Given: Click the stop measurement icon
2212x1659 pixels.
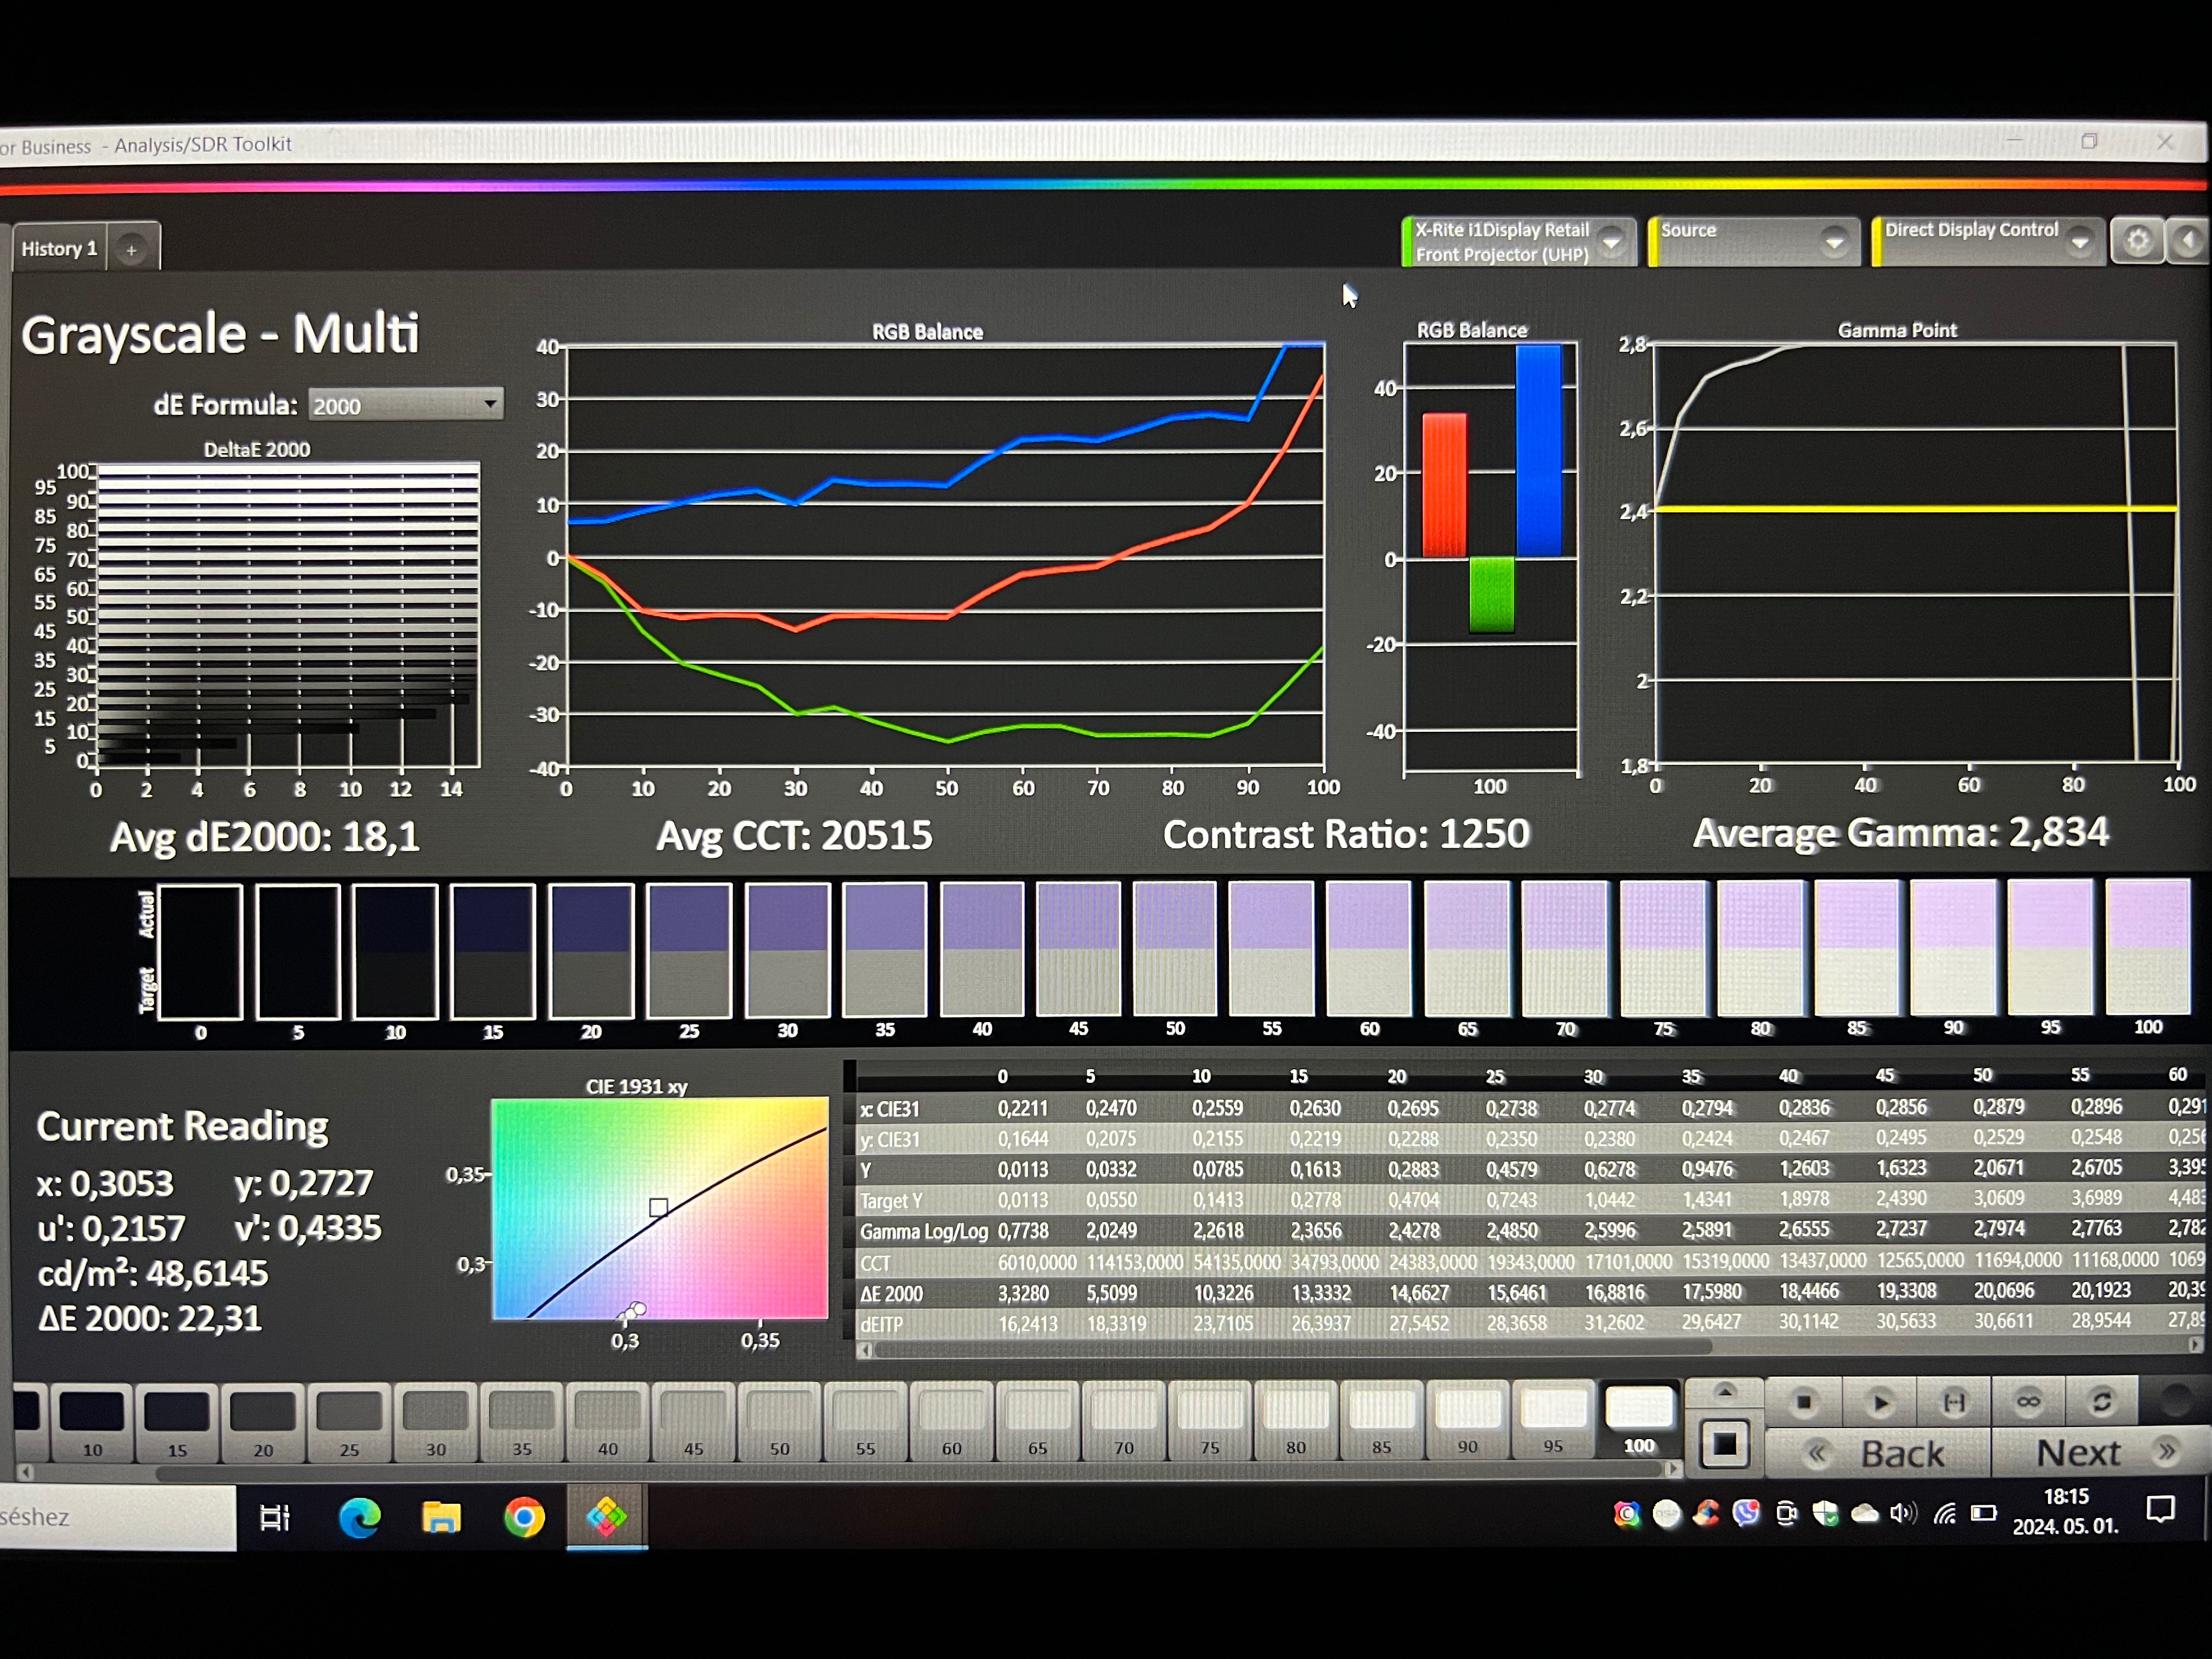Looking at the screenshot, I should point(1804,1403).
